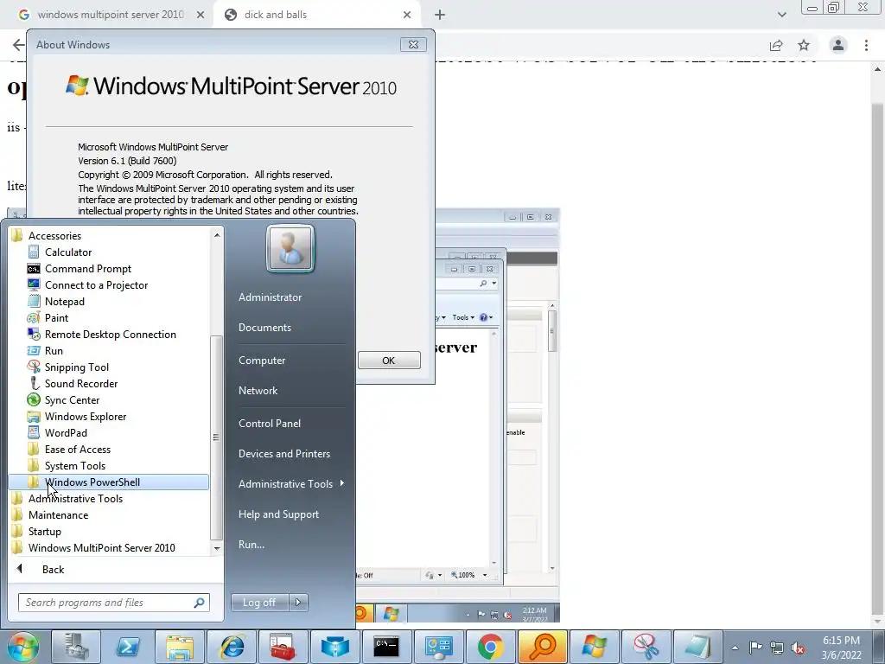885x664 pixels.
Task: Open a new Chrome tab
Action: tap(440, 15)
